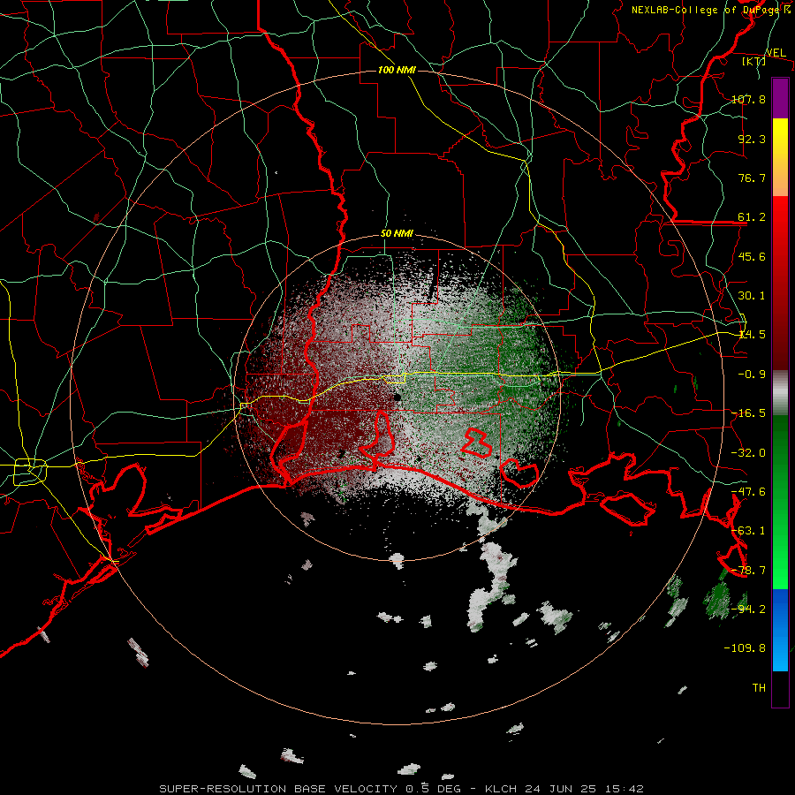Viewport: 795px width, 795px height.
Task: Select the 61.2 velocity scale value
Action: point(752,217)
